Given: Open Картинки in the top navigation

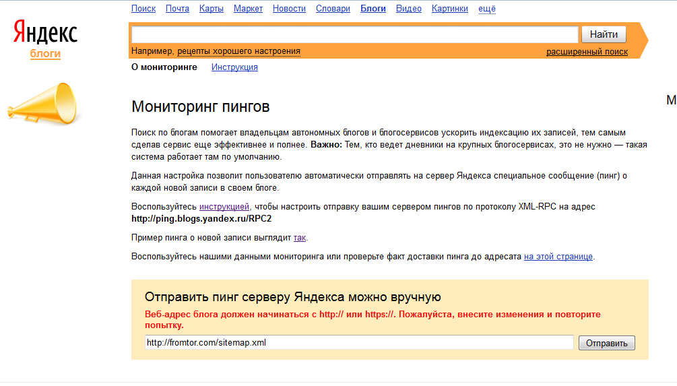Looking at the screenshot, I should click(x=449, y=9).
